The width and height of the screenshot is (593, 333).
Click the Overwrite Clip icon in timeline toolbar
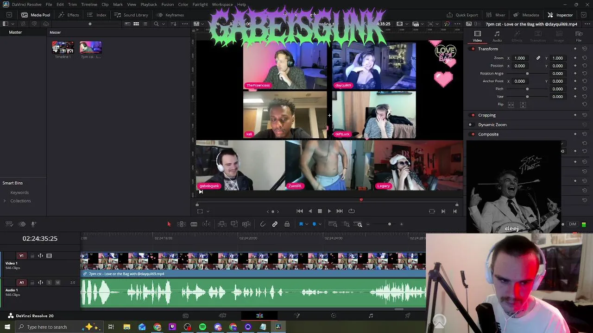point(234,224)
